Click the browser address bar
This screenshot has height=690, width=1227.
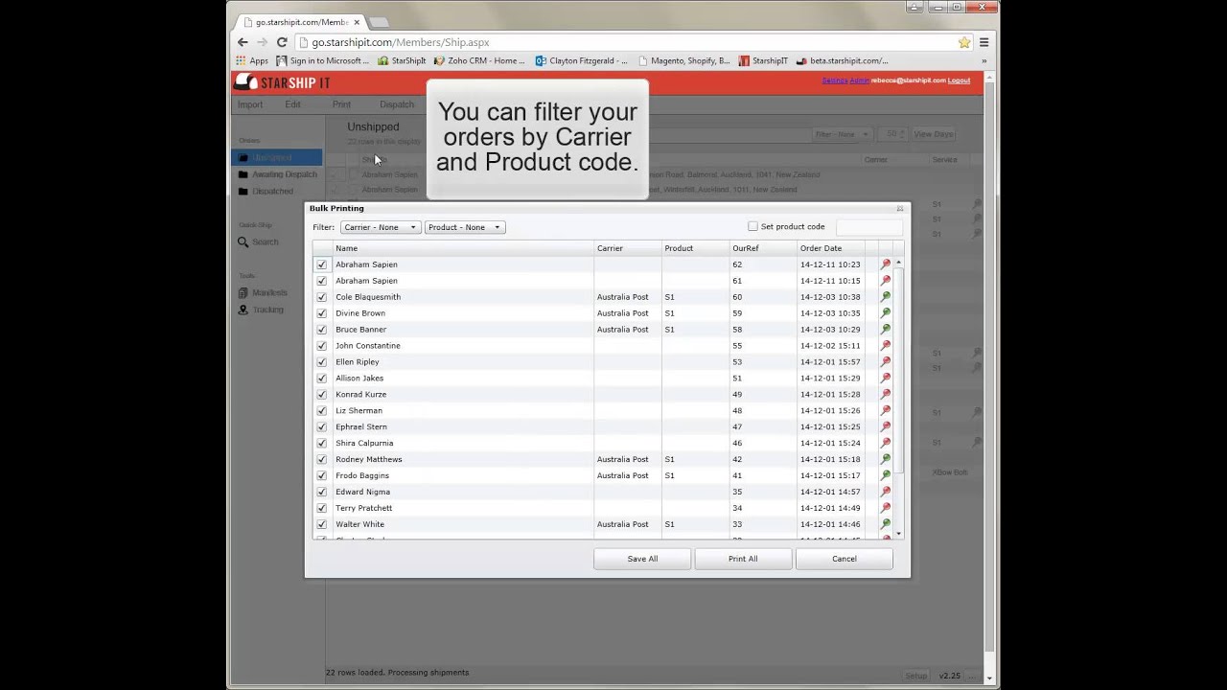tap(628, 42)
